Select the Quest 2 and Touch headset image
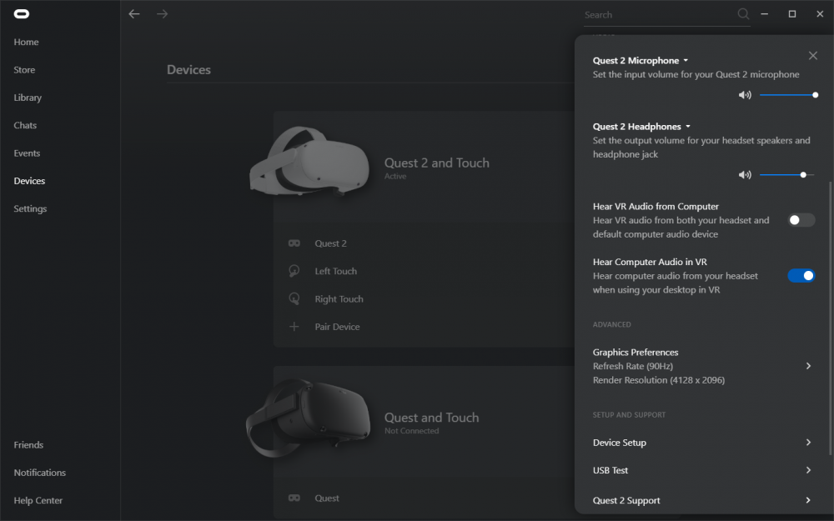The image size is (834, 521). point(309,161)
